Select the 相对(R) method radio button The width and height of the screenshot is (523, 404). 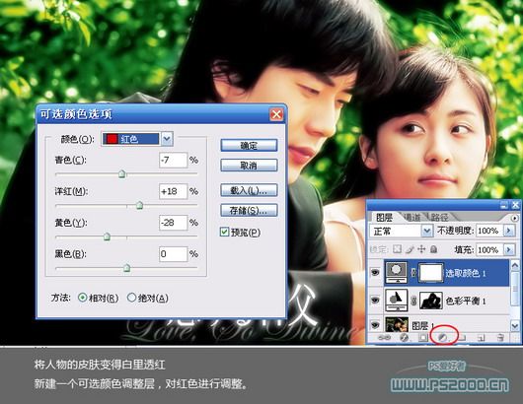click(x=82, y=298)
